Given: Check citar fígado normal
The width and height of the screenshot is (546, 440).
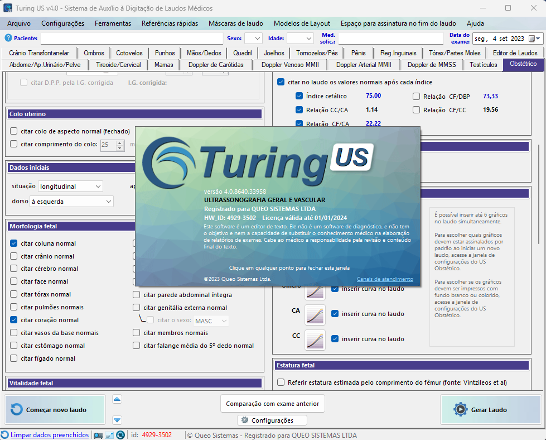Looking at the screenshot, I should point(13,358).
